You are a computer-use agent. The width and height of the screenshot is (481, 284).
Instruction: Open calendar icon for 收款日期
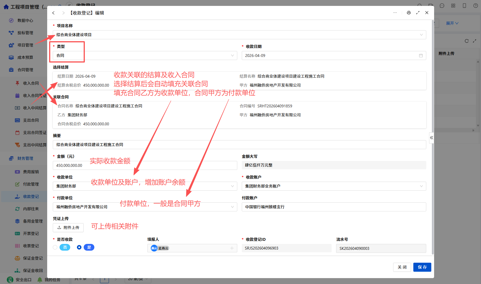(x=421, y=56)
